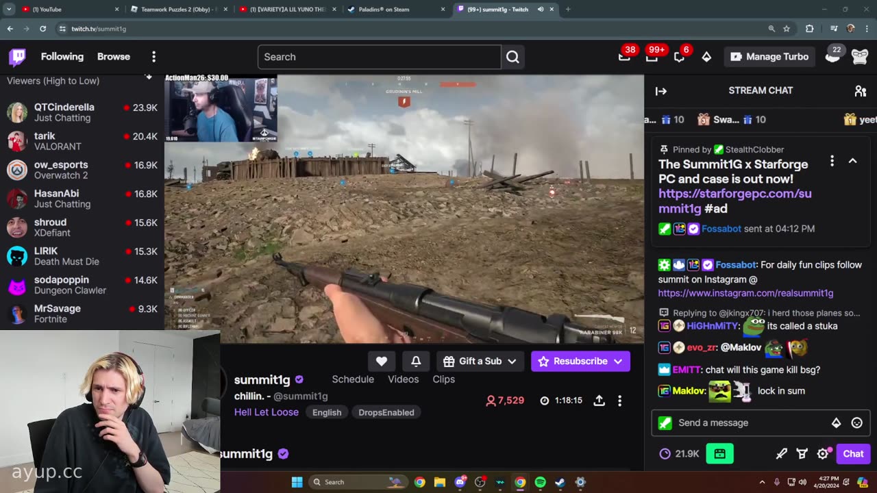Collapse the pinned message chevron
The height and width of the screenshot is (493, 877).
(x=852, y=160)
